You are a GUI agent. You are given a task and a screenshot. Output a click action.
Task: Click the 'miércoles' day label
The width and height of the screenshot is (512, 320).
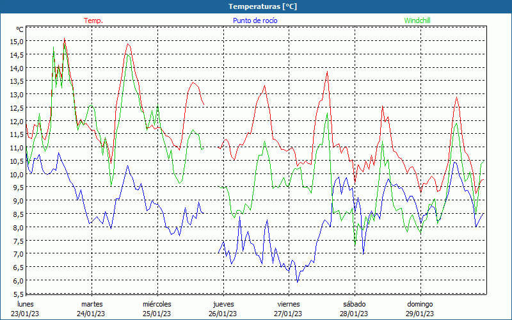[x=157, y=304]
